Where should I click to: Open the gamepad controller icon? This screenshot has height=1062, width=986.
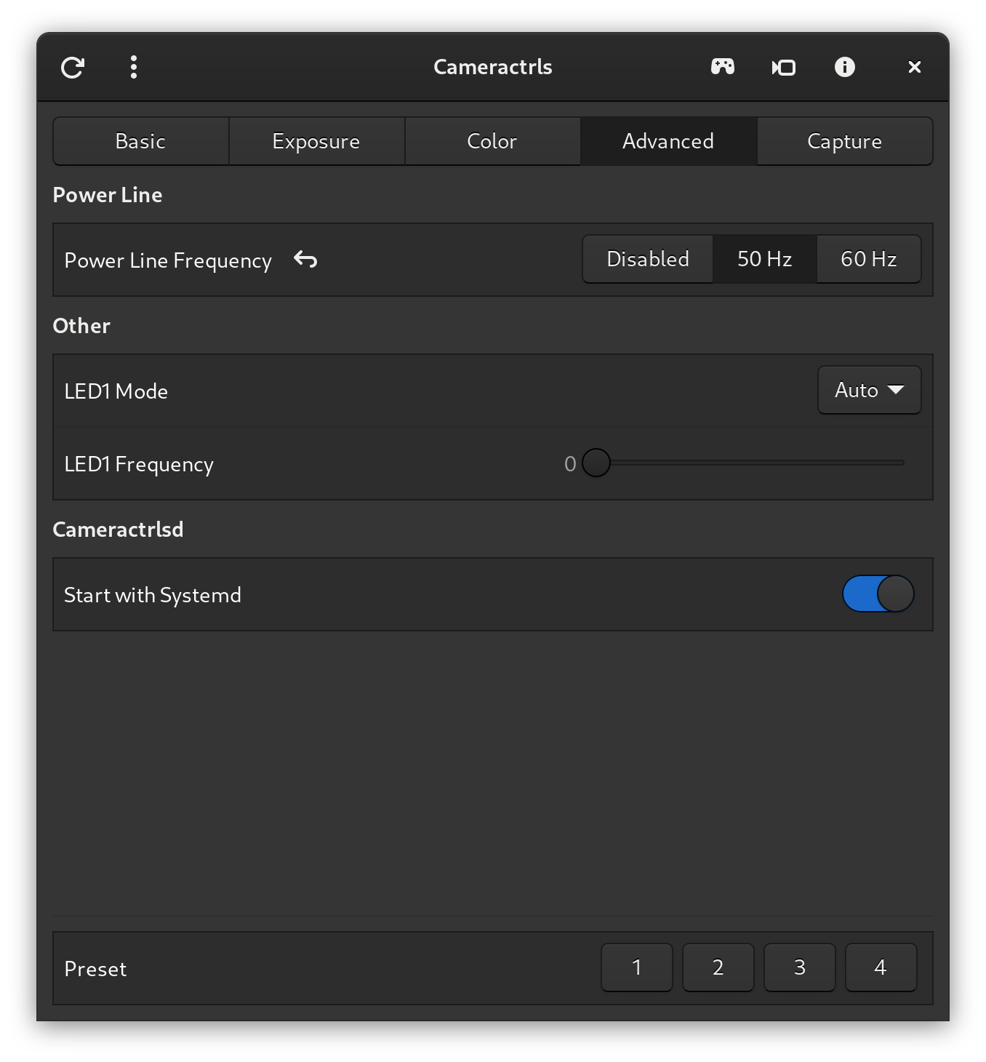[x=722, y=68]
